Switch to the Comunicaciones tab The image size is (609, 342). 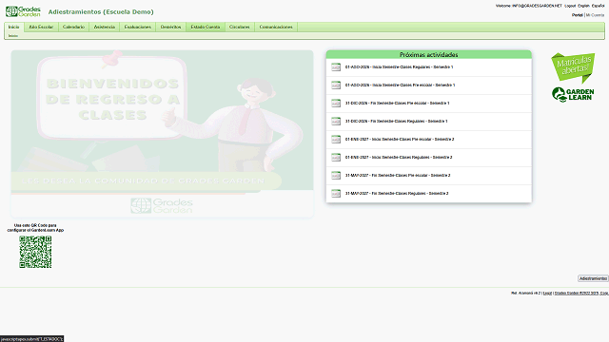276,27
